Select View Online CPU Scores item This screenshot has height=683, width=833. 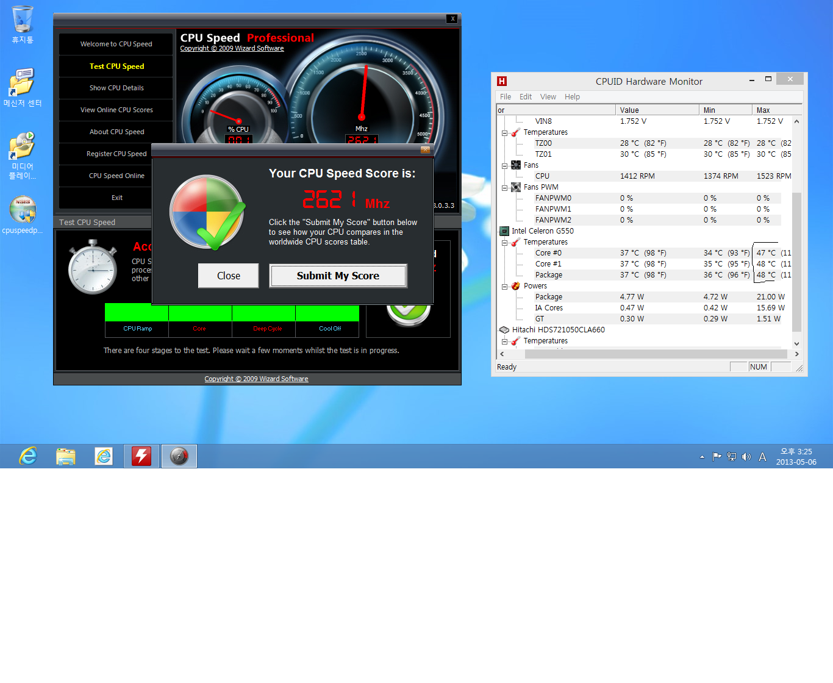[x=116, y=110]
